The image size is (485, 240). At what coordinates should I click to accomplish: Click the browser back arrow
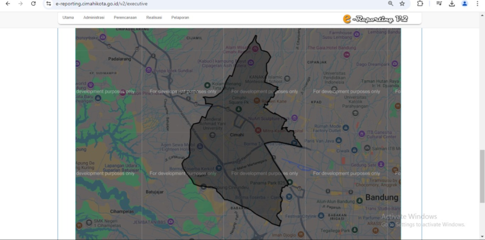click(8, 4)
